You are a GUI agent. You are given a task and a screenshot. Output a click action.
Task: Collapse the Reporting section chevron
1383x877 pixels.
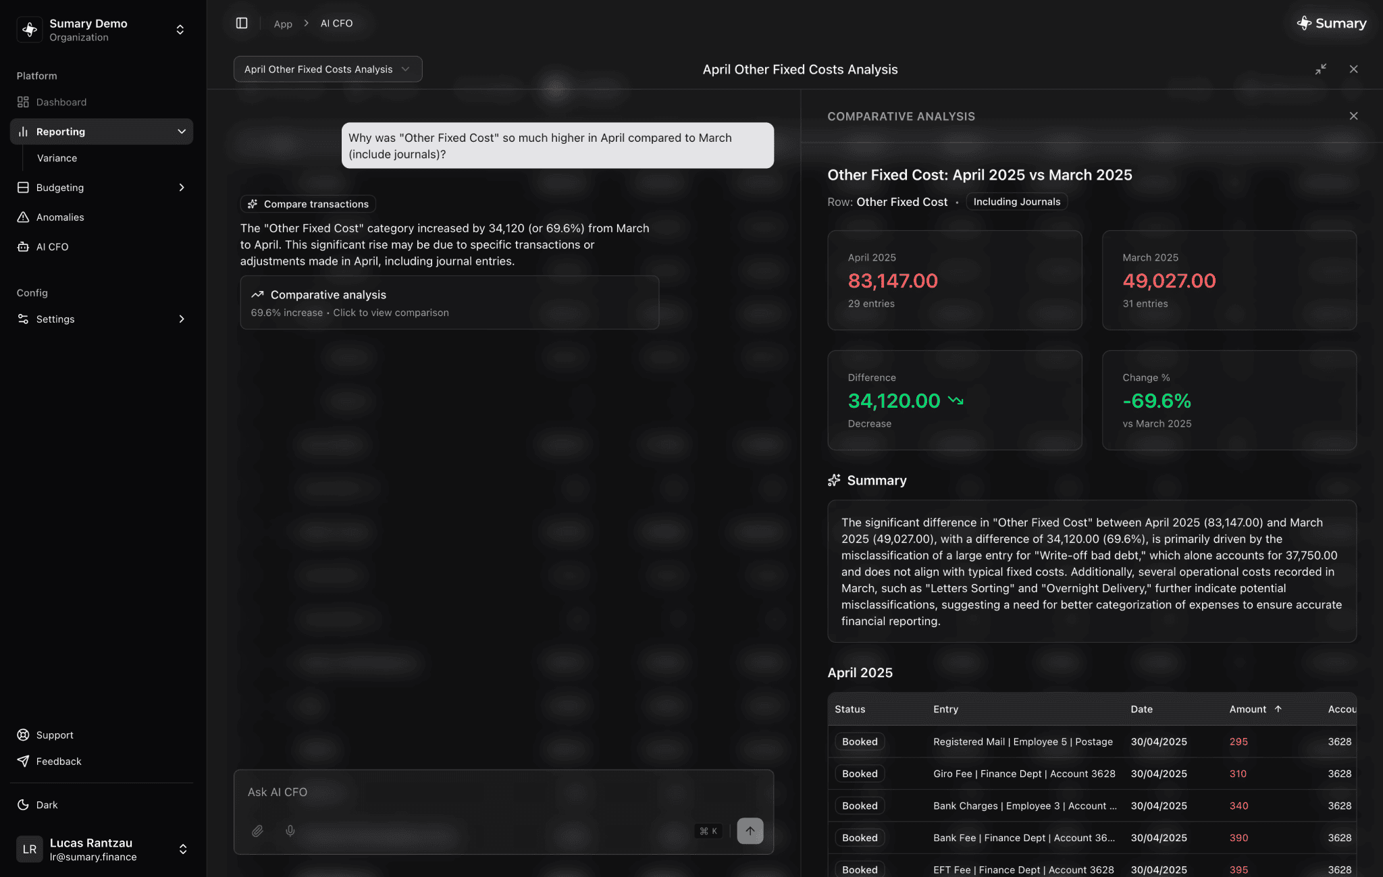tap(181, 132)
